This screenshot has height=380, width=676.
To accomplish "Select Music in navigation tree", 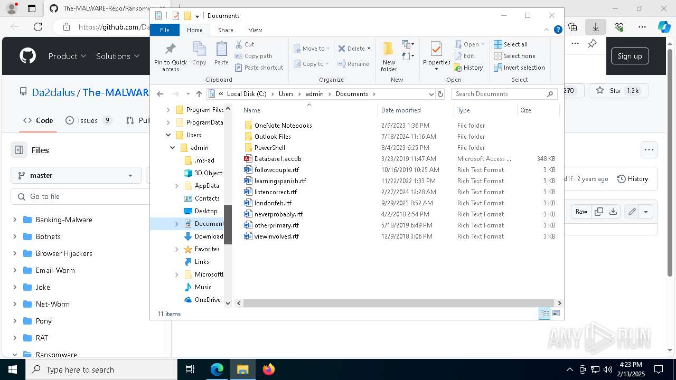I will [203, 287].
